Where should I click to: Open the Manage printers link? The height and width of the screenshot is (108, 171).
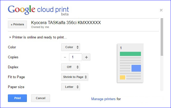(x=103, y=99)
